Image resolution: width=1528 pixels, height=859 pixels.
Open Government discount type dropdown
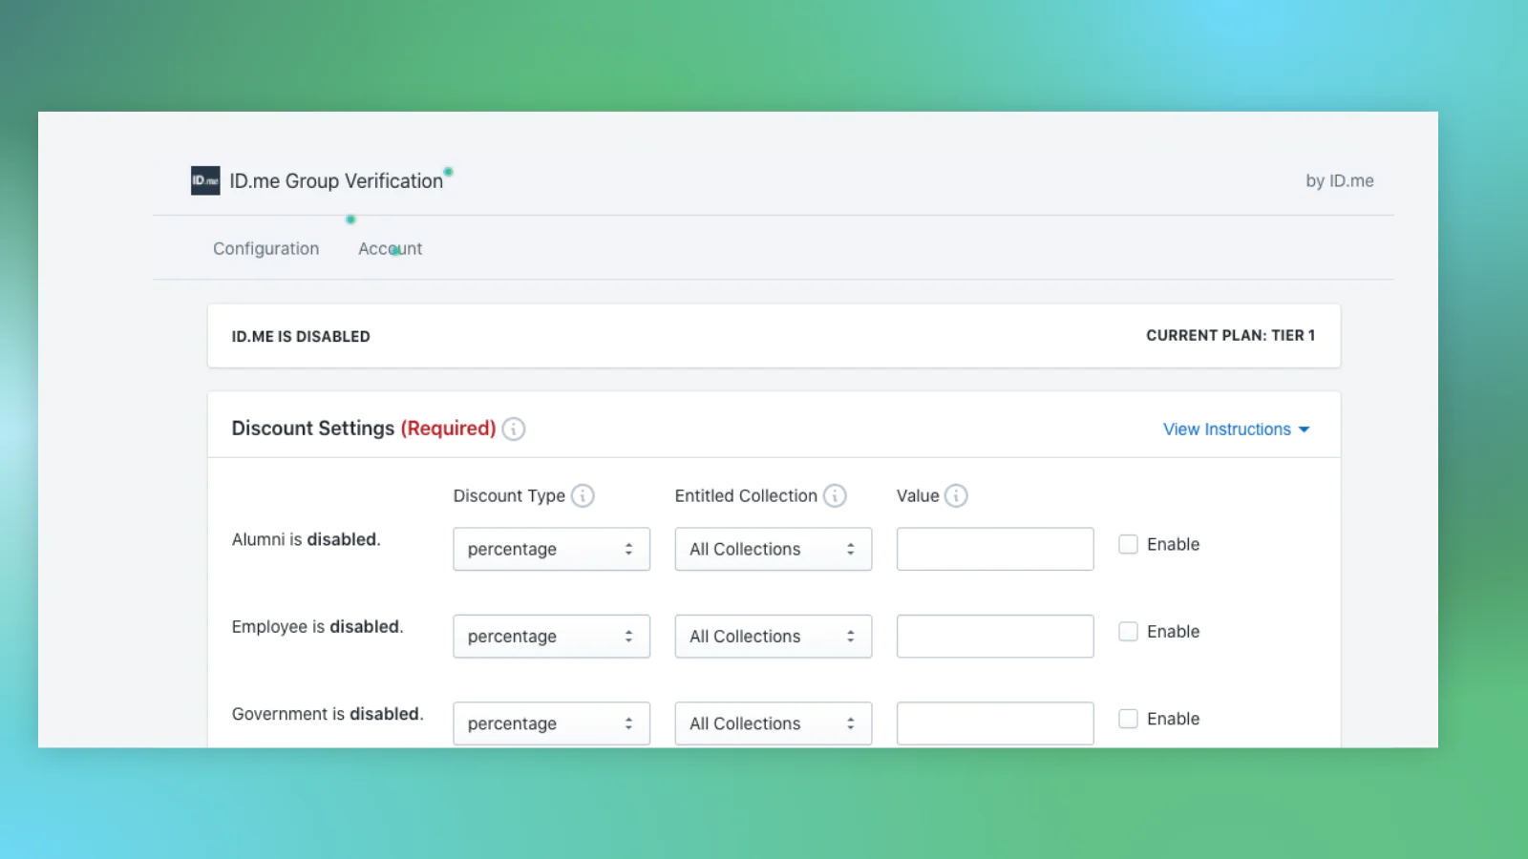551,723
